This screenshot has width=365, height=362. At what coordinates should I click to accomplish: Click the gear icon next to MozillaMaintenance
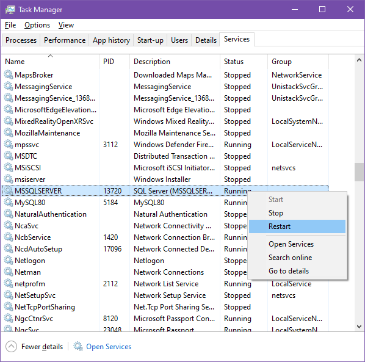[9, 132]
